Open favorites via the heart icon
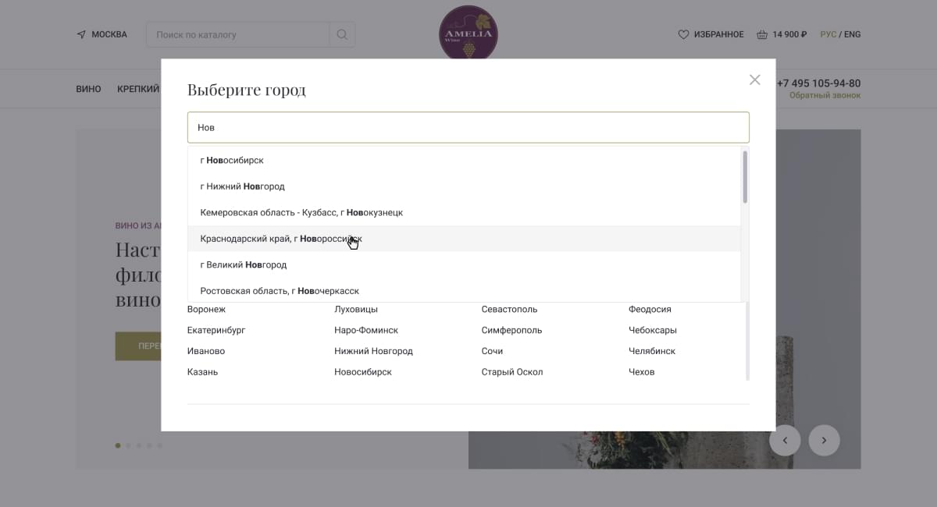The height and width of the screenshot is (507, 937). tap(683, 34)
